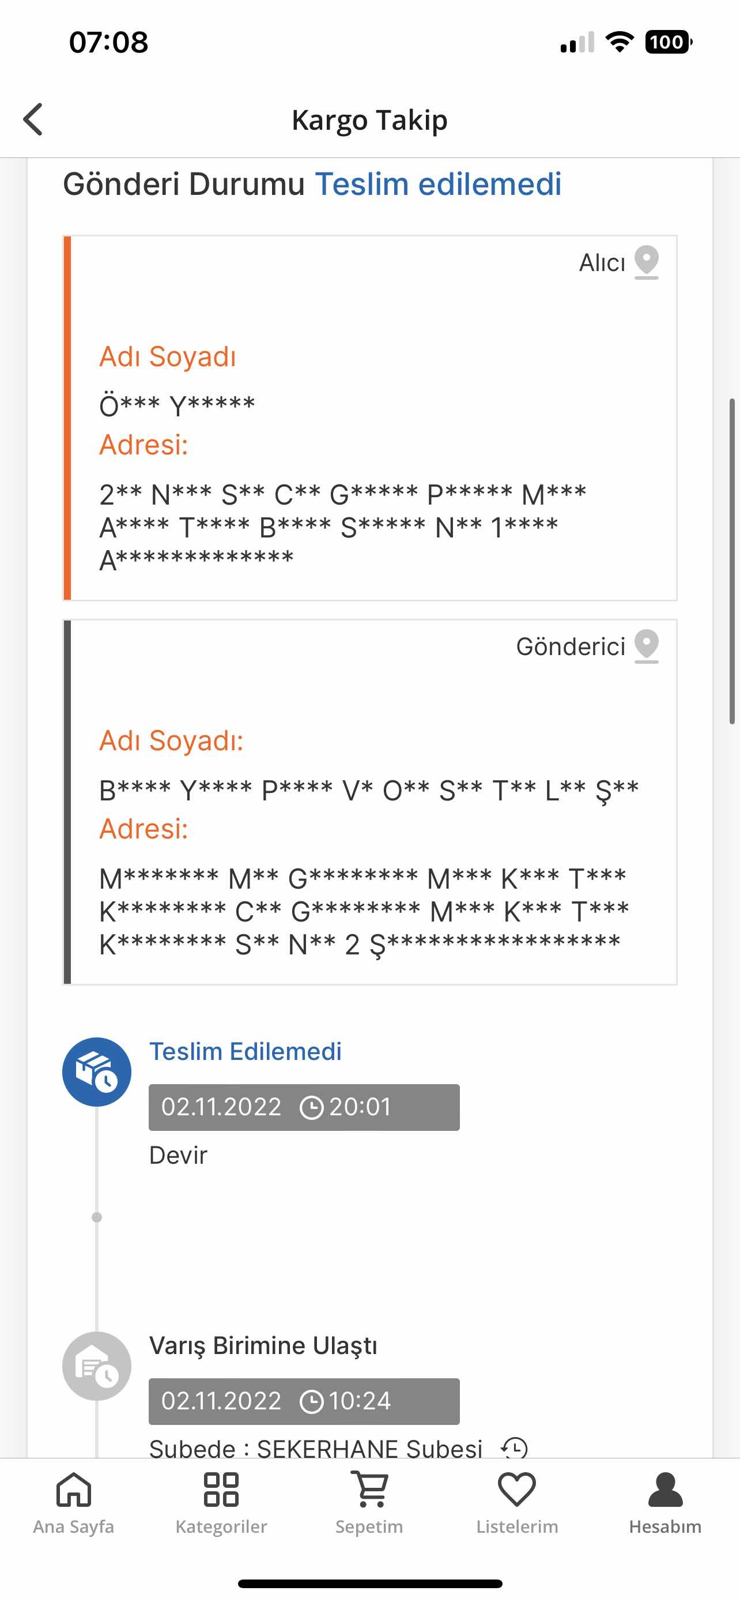Tap the Alıcı location pin icon
740x1602 pixels.
pyautogui.click(x=646, y=262)
